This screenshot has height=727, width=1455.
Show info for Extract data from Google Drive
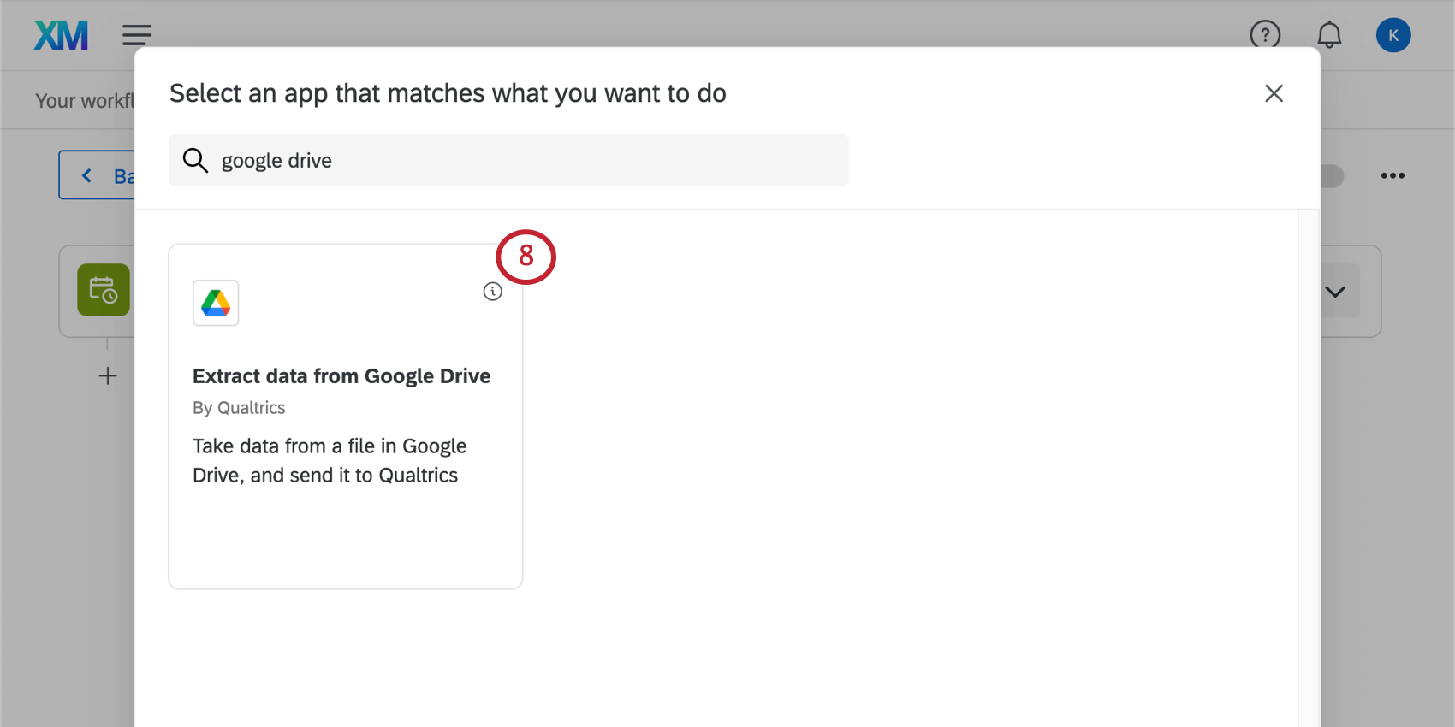coord(492,292)
